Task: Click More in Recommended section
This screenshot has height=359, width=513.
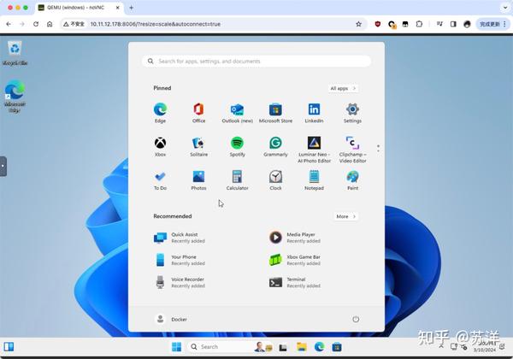Action: point(345,216)
